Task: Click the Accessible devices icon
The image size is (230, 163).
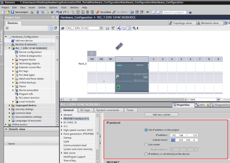Action: [x=132, y=12]
